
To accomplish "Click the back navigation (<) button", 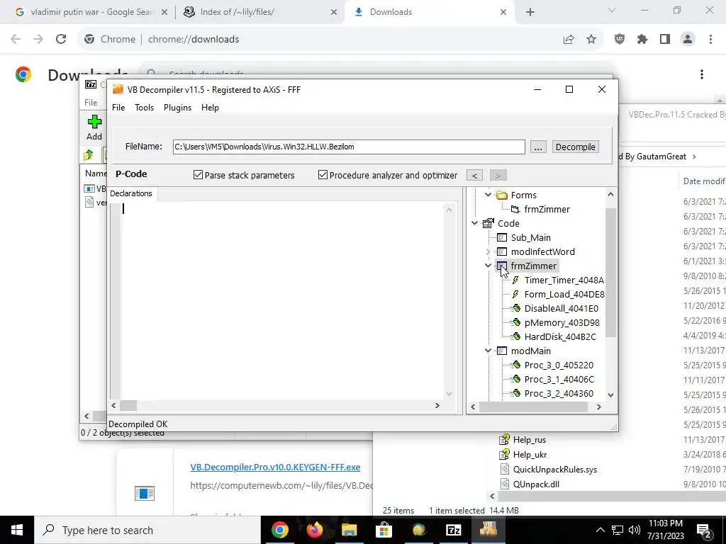I will (474, 176).
